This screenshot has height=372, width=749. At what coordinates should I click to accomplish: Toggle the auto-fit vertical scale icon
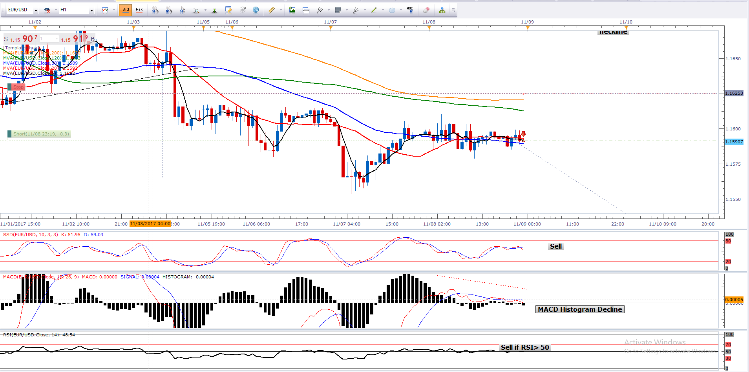pyautogui.click(x=214, y=10)
